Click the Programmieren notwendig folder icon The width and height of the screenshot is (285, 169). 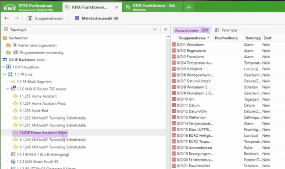(x=8, y=53)
